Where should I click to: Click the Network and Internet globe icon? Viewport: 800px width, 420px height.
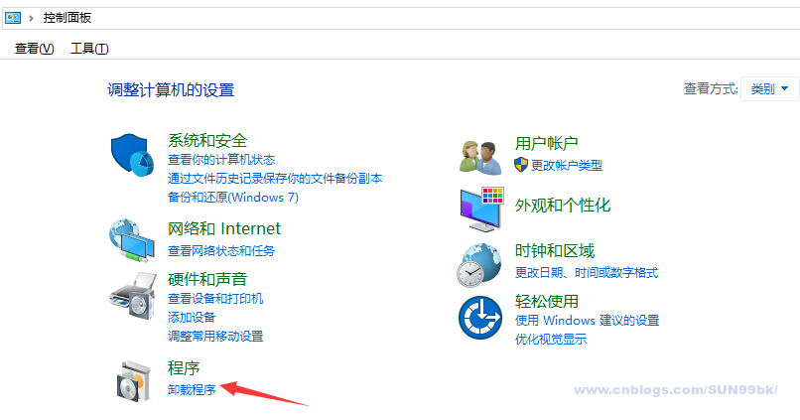coord(132,240)
